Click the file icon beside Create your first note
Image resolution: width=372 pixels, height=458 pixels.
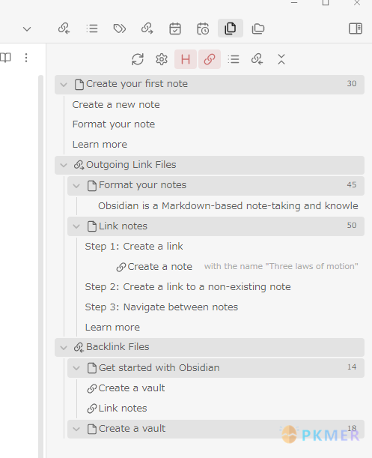point(79,85)
